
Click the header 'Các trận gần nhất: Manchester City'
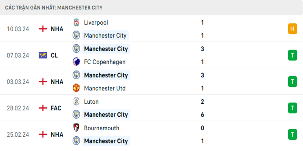[x=54, y=8]
